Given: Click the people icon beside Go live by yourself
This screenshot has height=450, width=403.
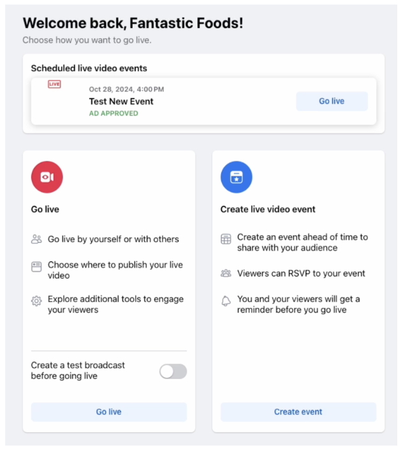Looking at the screenshot, I should pyautogui.click(x=36, y=239).
